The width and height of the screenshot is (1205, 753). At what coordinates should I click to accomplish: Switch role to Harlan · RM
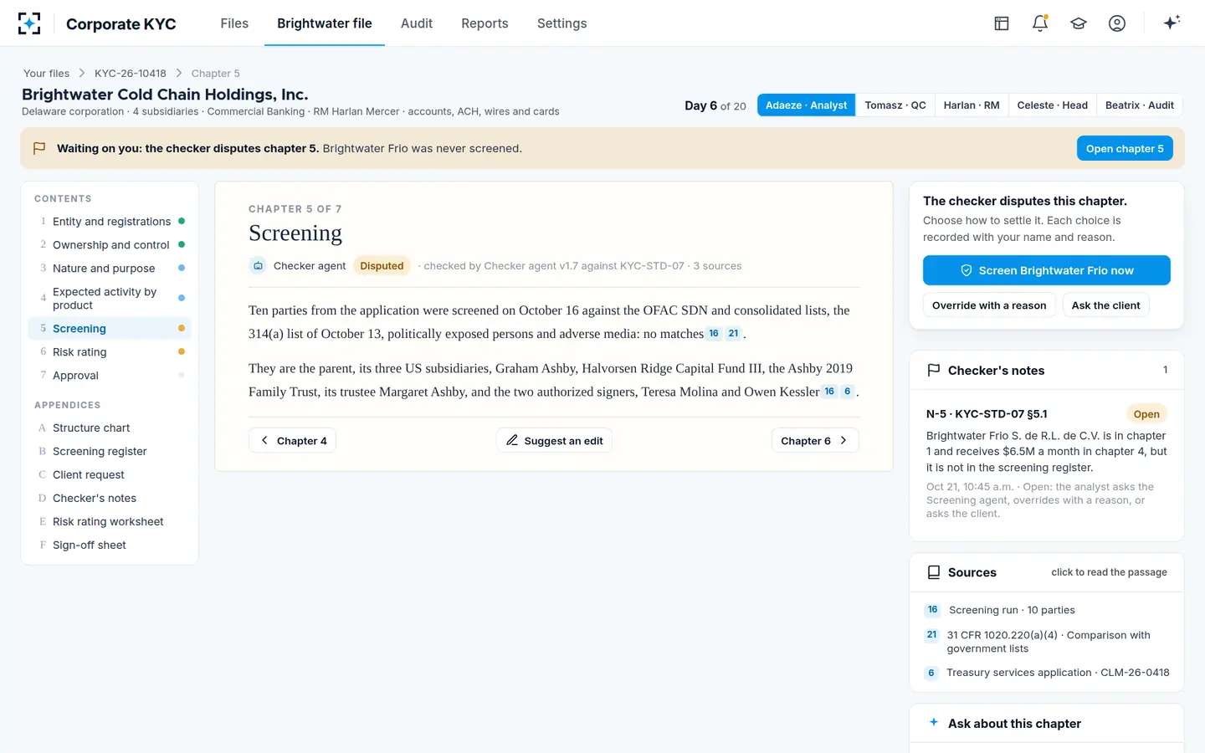972,105
